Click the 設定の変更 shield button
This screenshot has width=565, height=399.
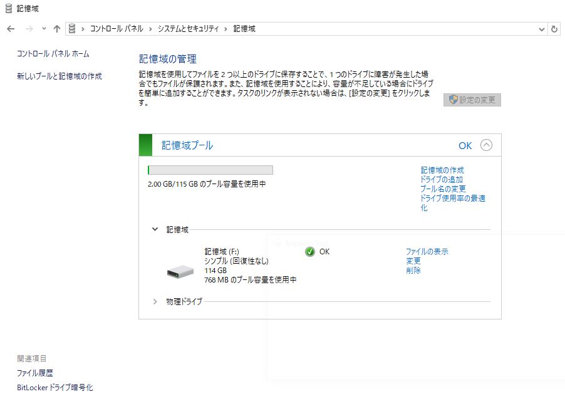tap(472, 100)
